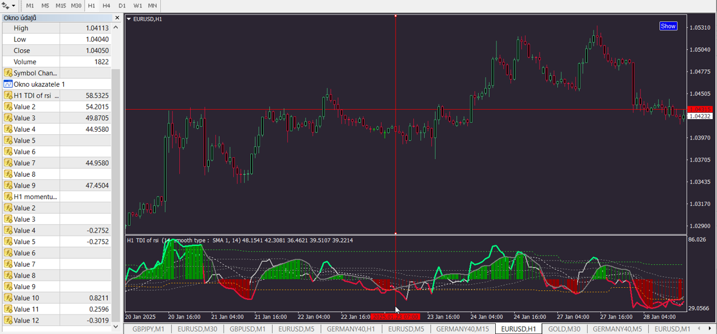This screenshot has width=717, height=334.
Task: Click the H1 momentu... indicator icon
Action: (8, 197)
